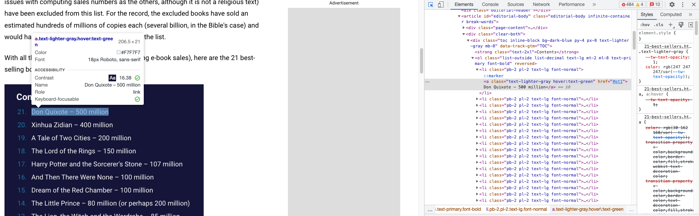Switch to the Console tab
The width and height of the screenshot is (699, 216).
[x=490, y=4]
